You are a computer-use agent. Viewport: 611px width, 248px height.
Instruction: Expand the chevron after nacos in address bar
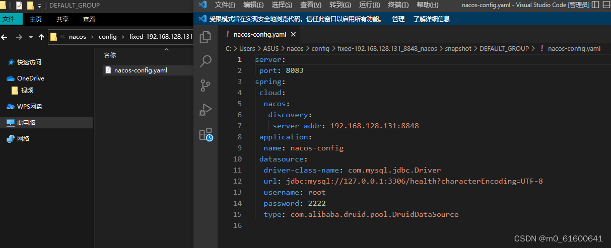point(92,37)
